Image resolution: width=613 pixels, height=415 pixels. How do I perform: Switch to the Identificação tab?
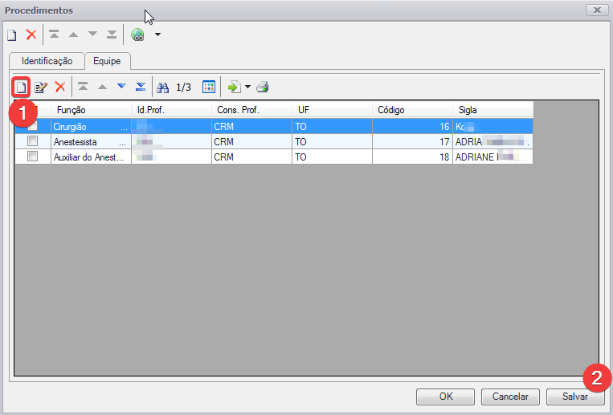pos(47,61)
